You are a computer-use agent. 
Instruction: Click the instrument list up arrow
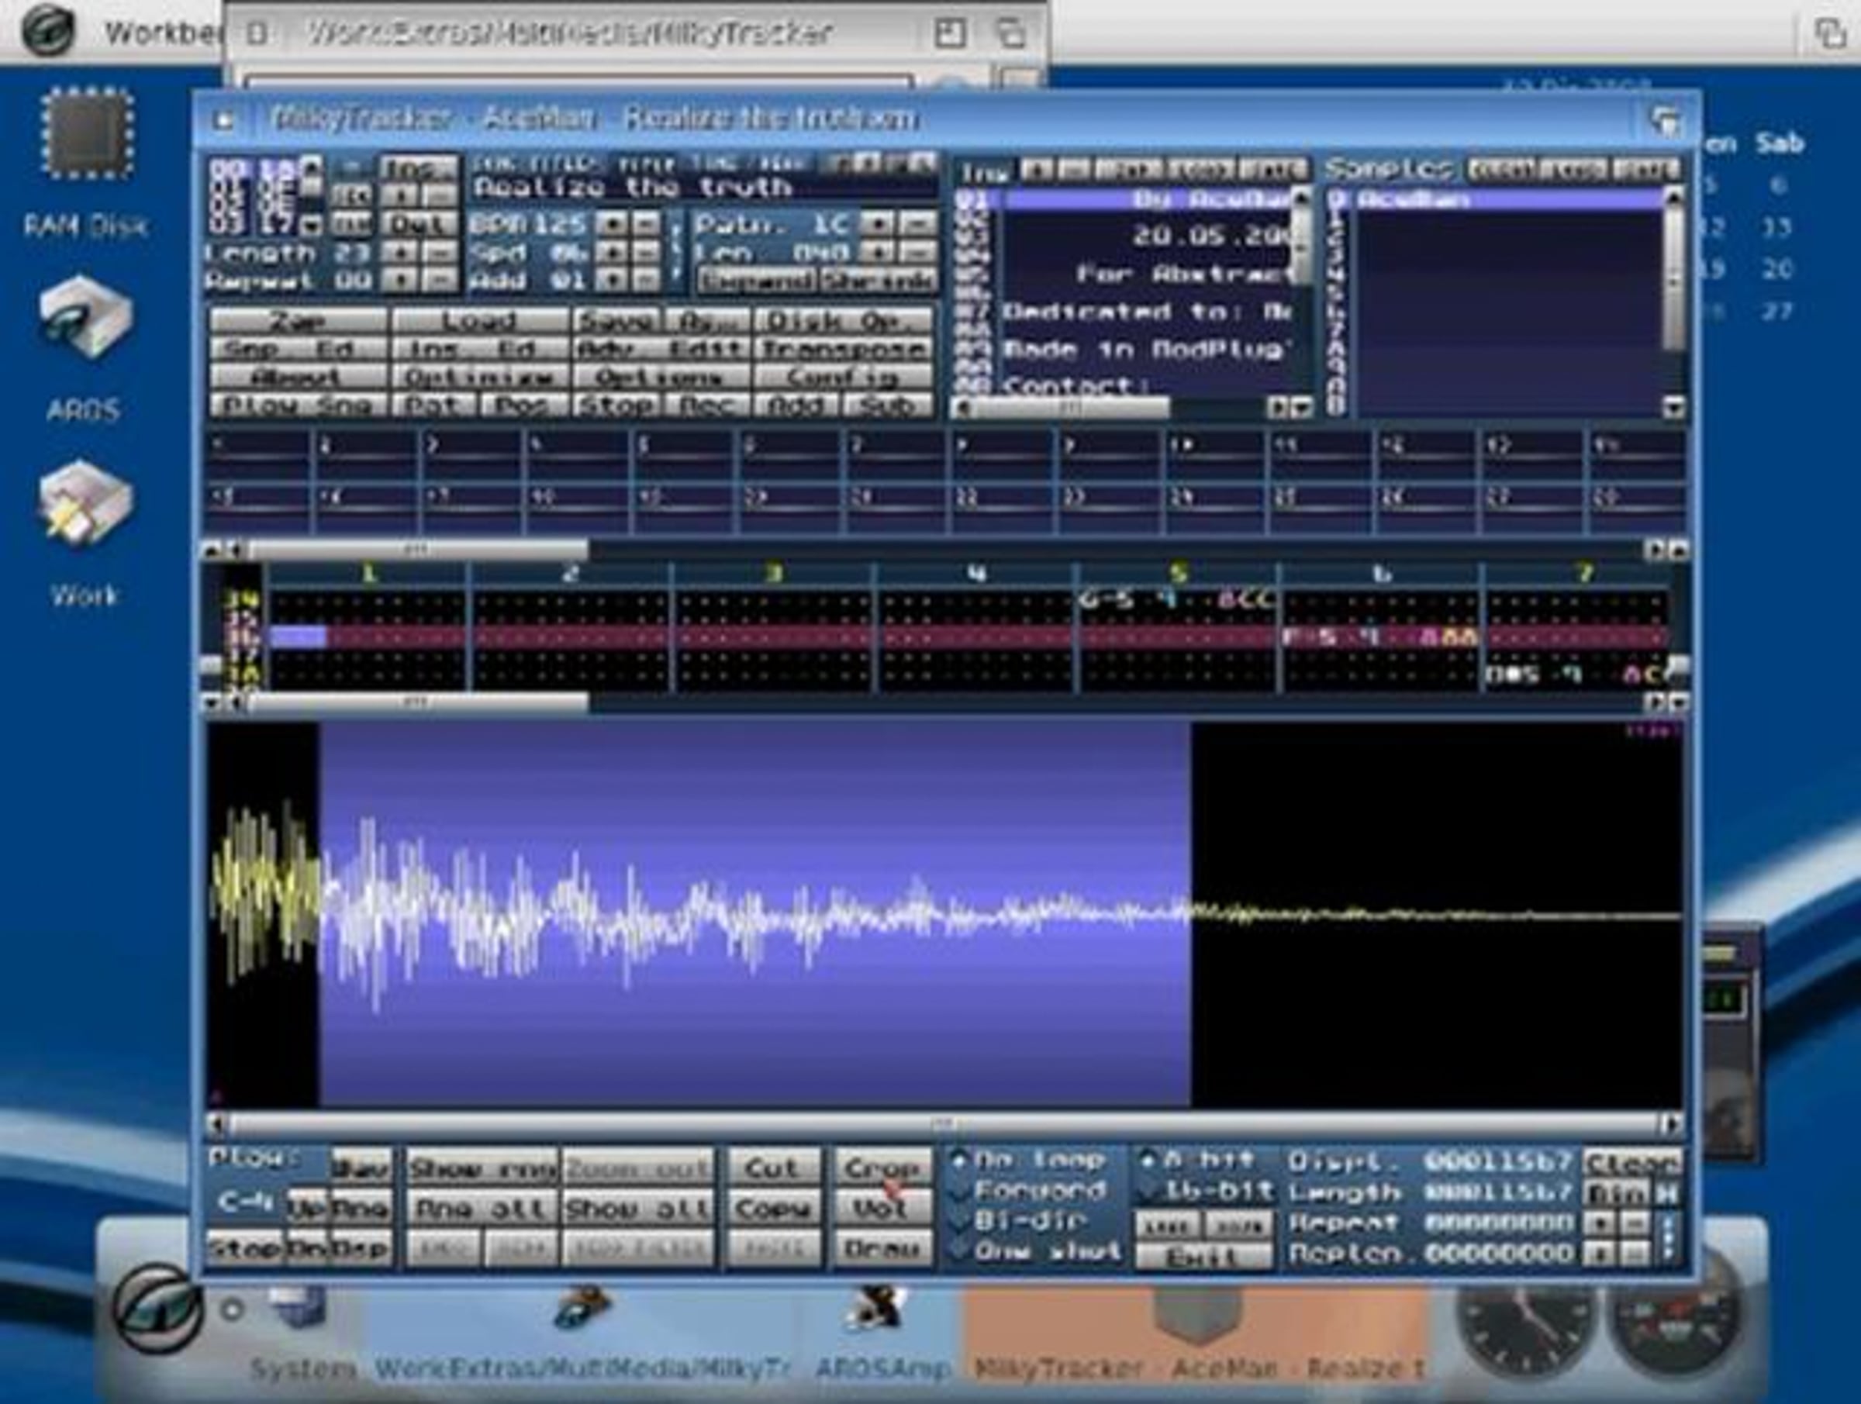click(x=1300, y=198)
